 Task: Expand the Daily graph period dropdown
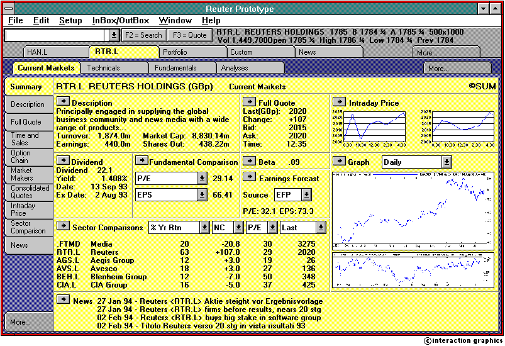point(446,162)
